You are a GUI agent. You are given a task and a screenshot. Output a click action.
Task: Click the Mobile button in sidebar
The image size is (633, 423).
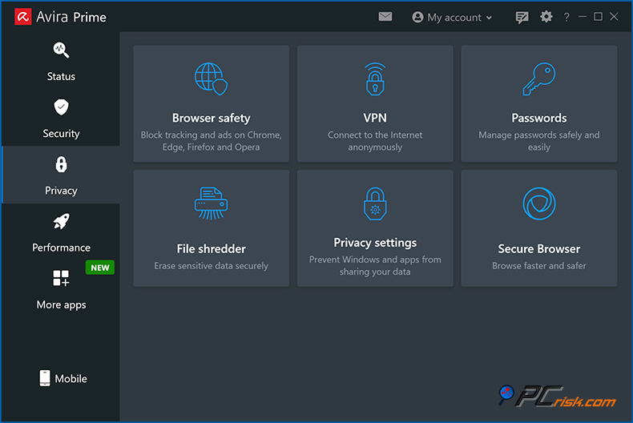click(x=62, y=379)
